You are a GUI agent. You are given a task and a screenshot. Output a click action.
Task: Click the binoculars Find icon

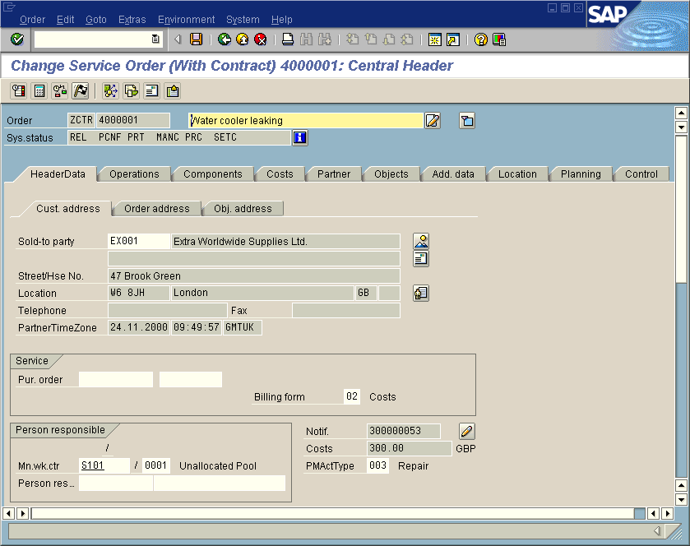pos(306,39)
